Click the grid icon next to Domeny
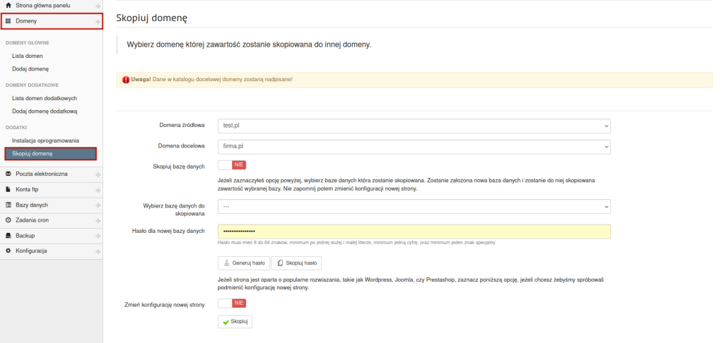 (x=8, y=21)
